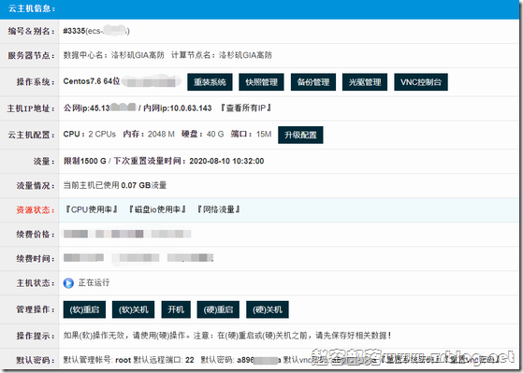Click the (软)关机 soft shutdown button
This screenshot has width=523, height=373.
point(134,309)
